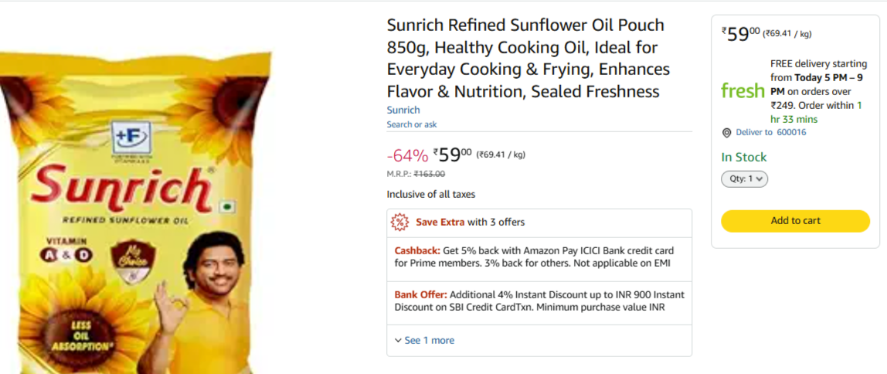This screenshot has height=374, width=887.
Task: Click the delivery location pin icon
Action: [726, 133]
